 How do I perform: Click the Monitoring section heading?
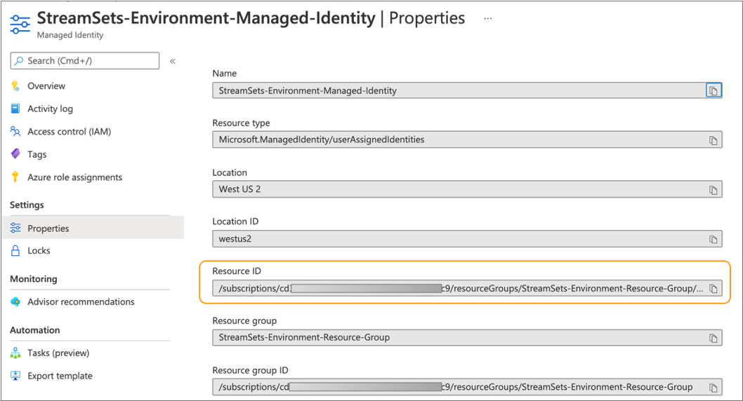coord(34,278)
